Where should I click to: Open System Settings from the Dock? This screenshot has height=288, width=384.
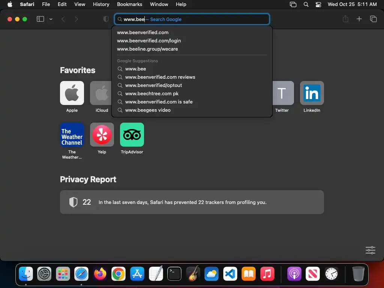(44, 273)
